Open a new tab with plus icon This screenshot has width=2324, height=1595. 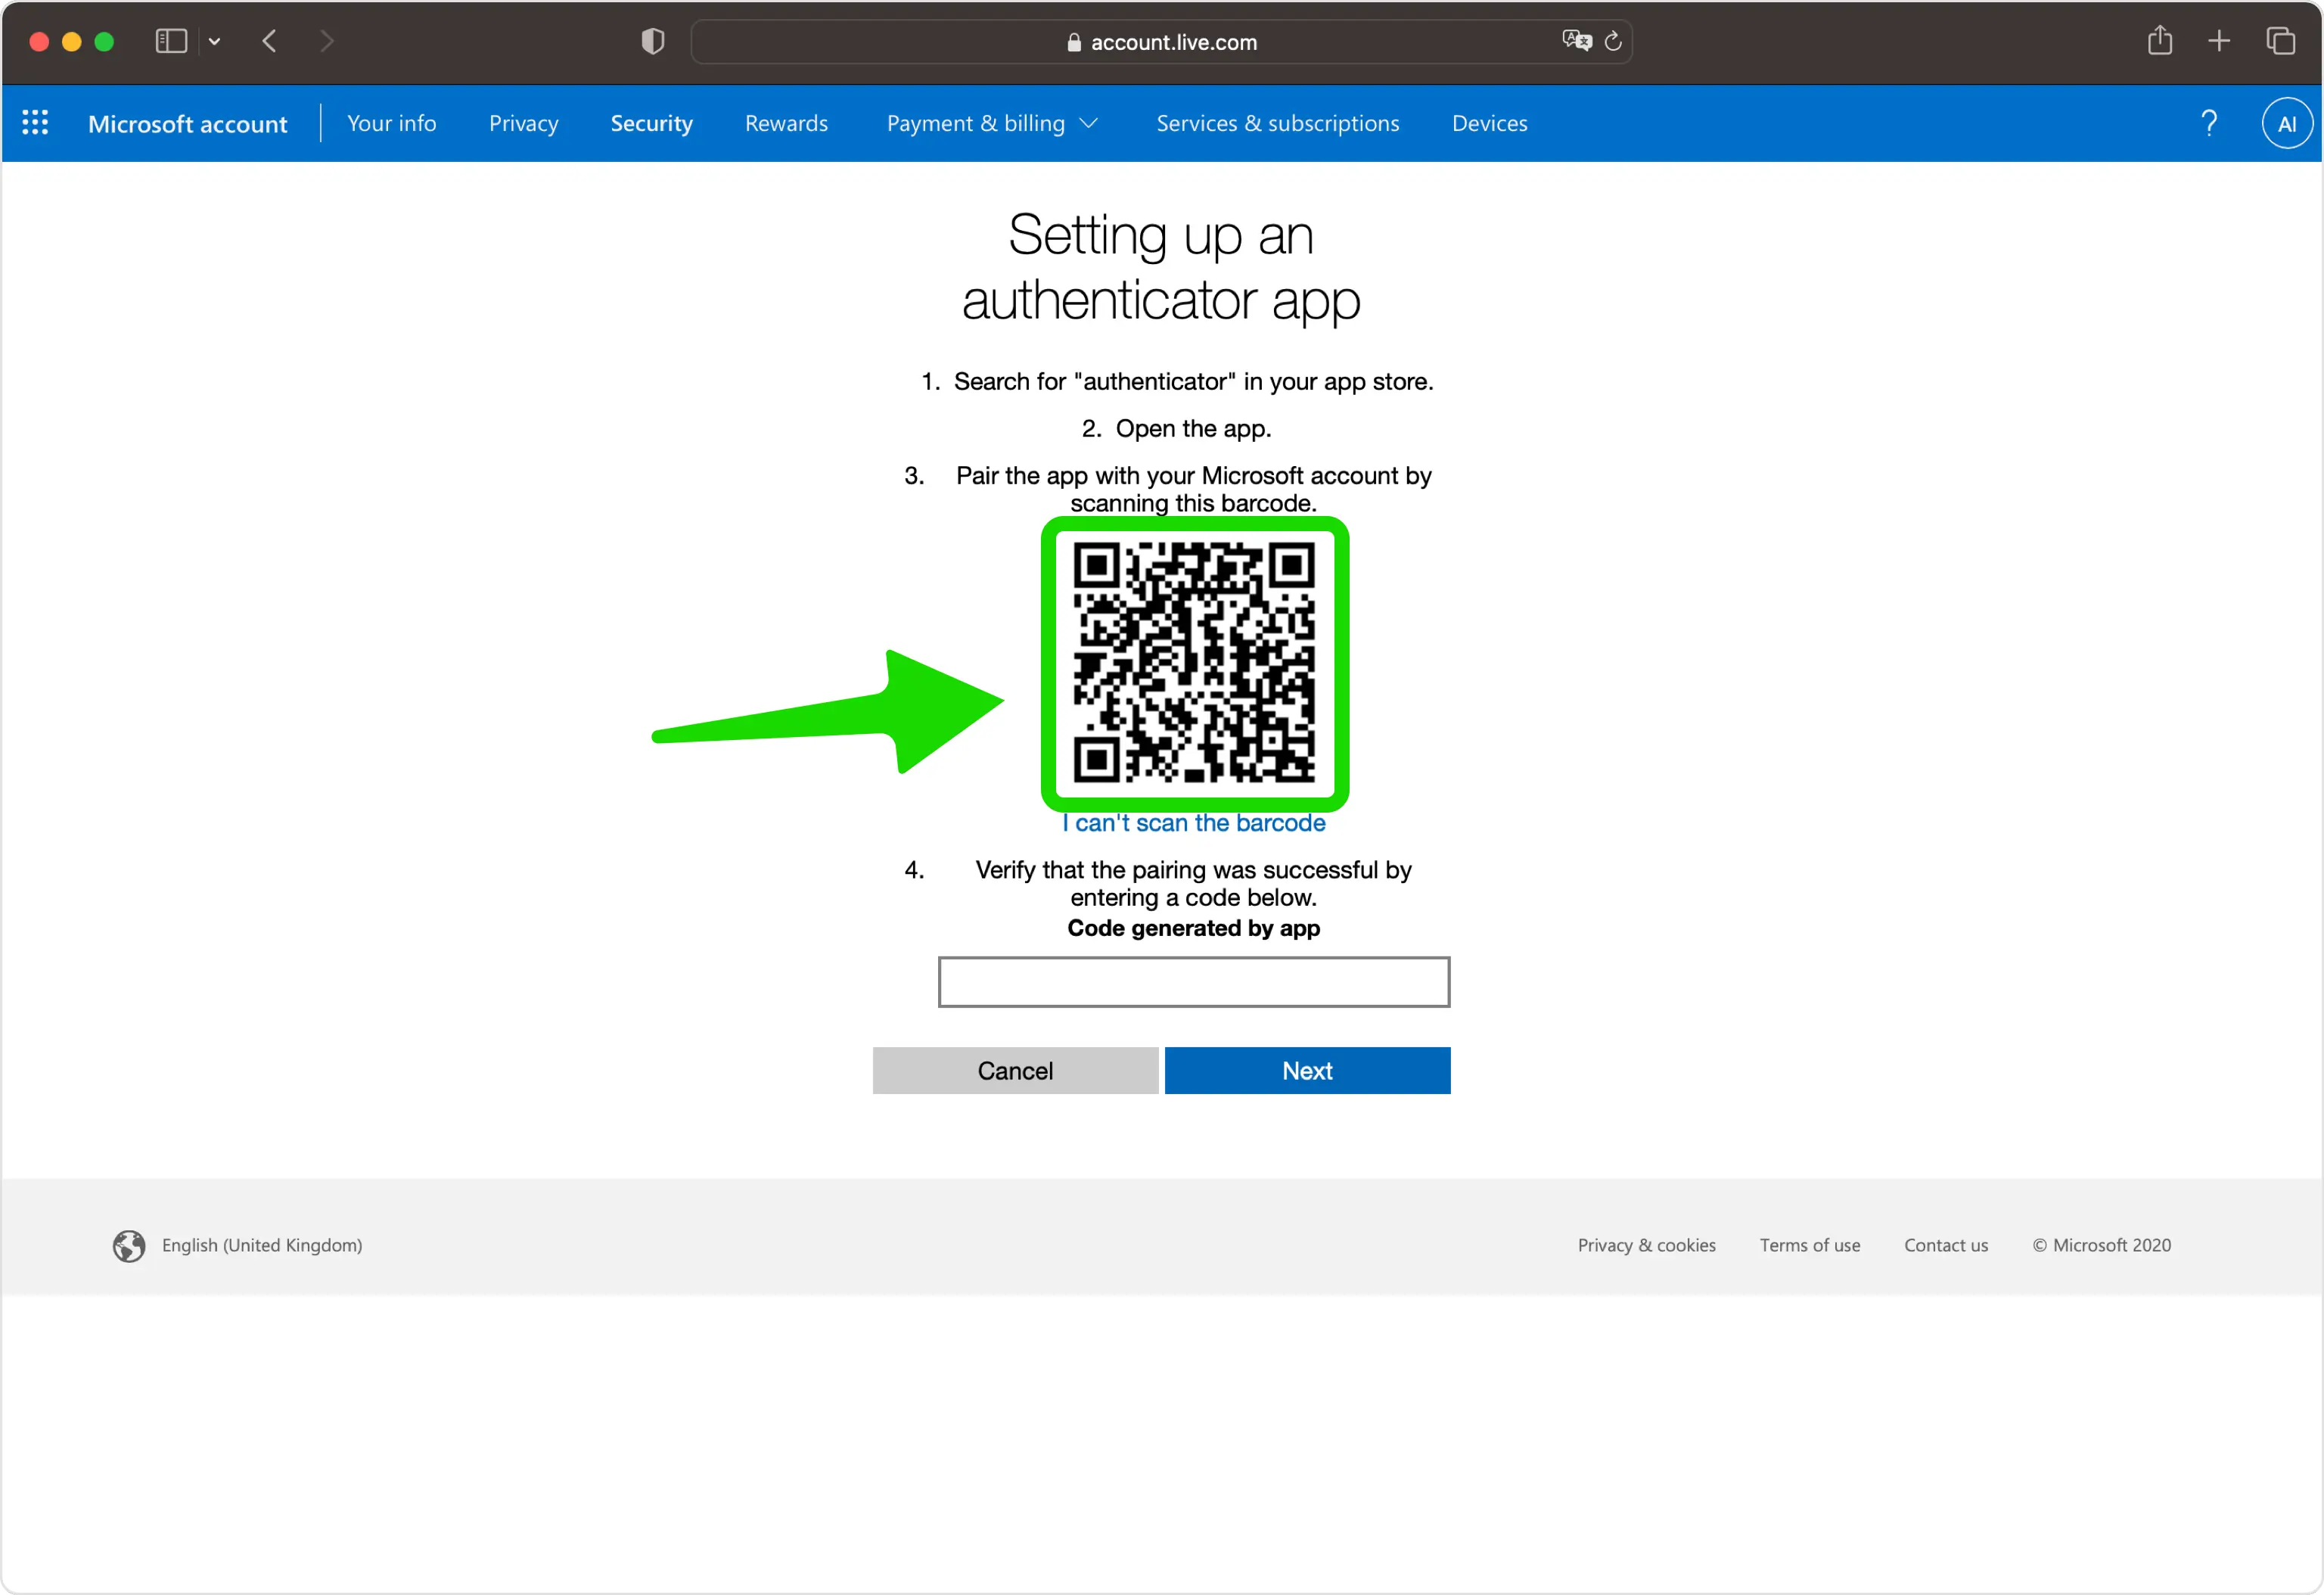[x=2219, y=41]
